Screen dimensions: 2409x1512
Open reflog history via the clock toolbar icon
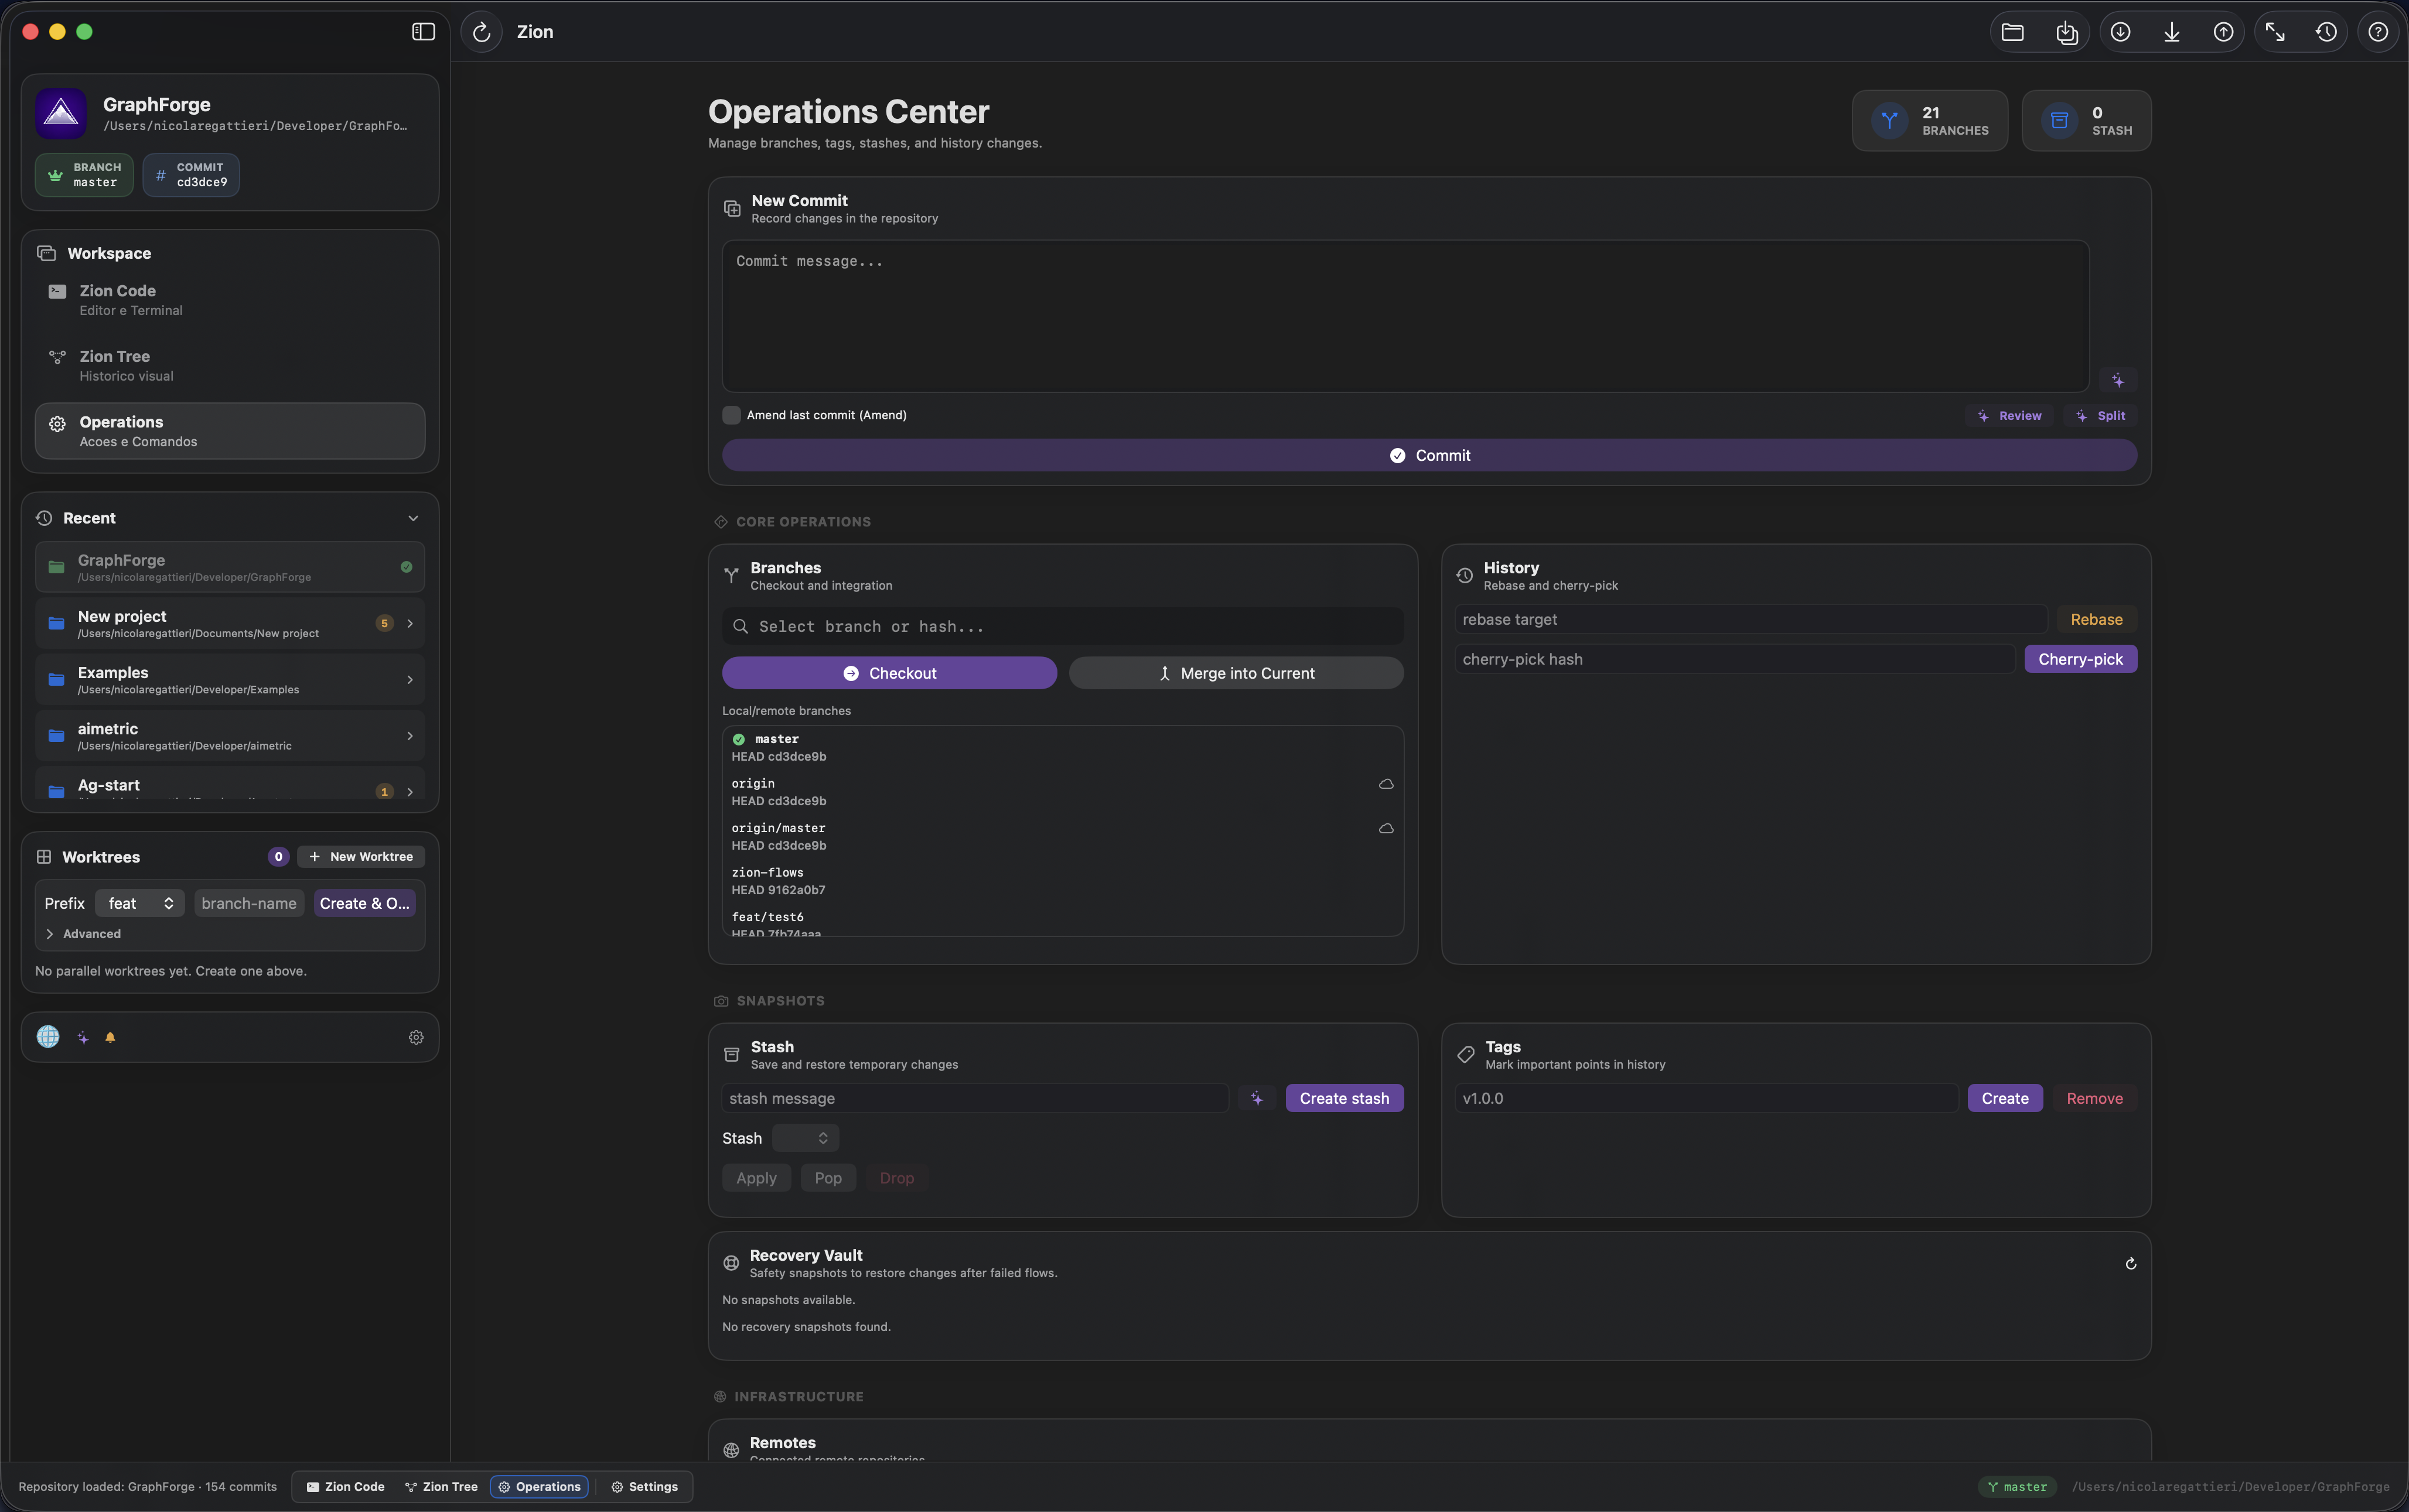tap(2326, 31)
